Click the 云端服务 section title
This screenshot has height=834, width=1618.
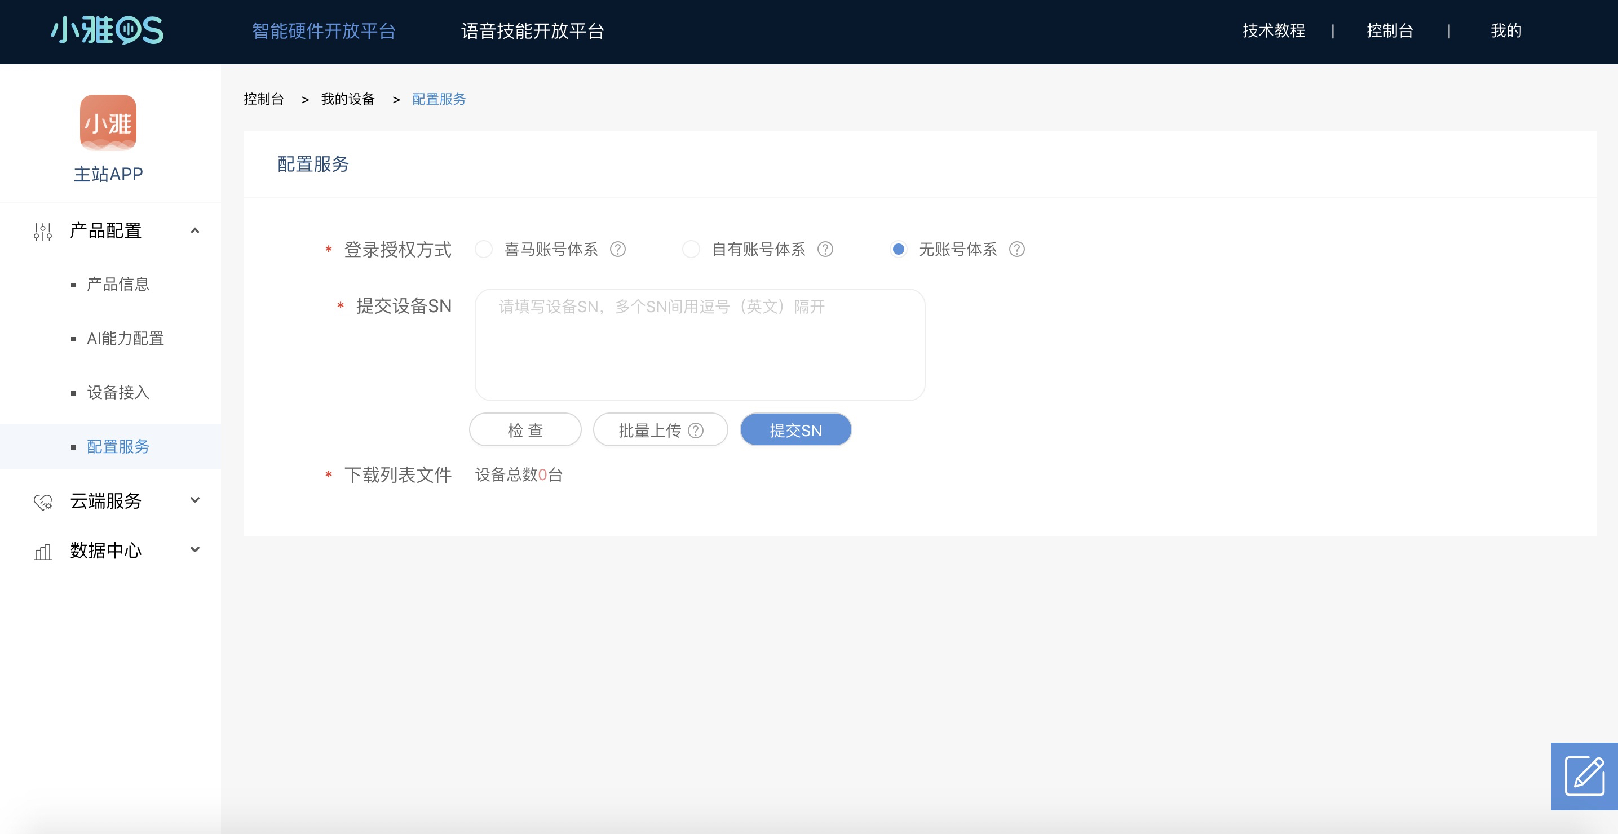(x=105, y=500)
